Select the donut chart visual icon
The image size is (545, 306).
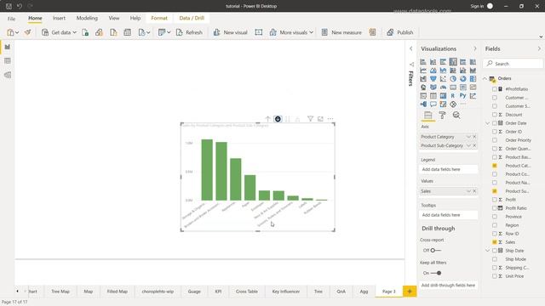463,79
